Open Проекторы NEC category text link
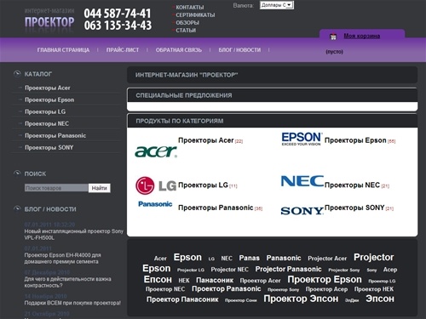The height and width of the screenshot is (319, 426). click(x=352, y=185)
